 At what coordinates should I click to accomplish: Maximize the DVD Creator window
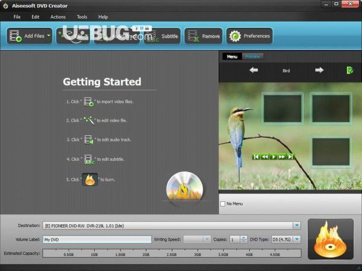(337, 4)
